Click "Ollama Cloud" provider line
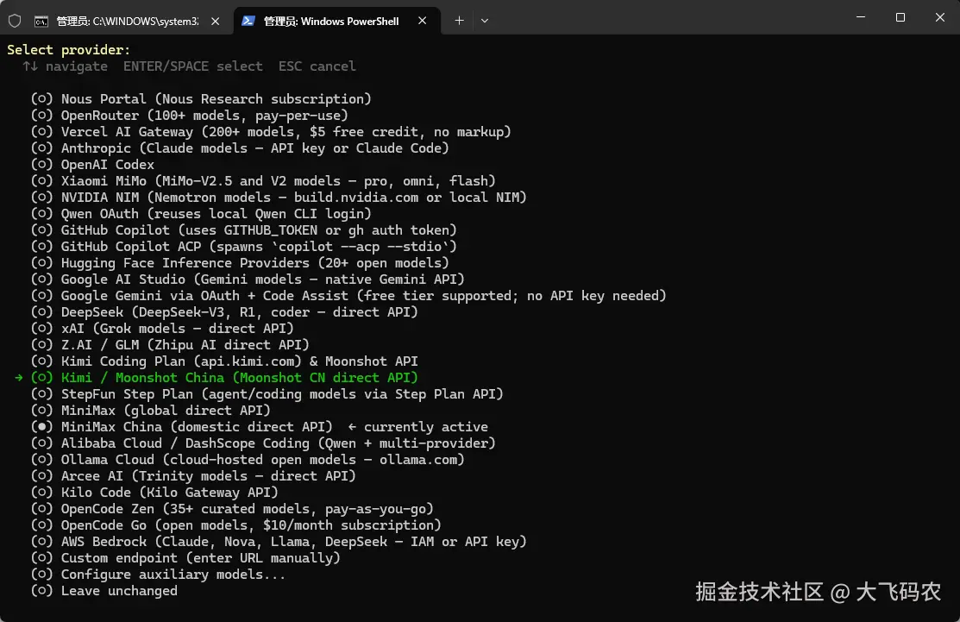The height and width of the screenshot is (622, 960). [248, 460]
